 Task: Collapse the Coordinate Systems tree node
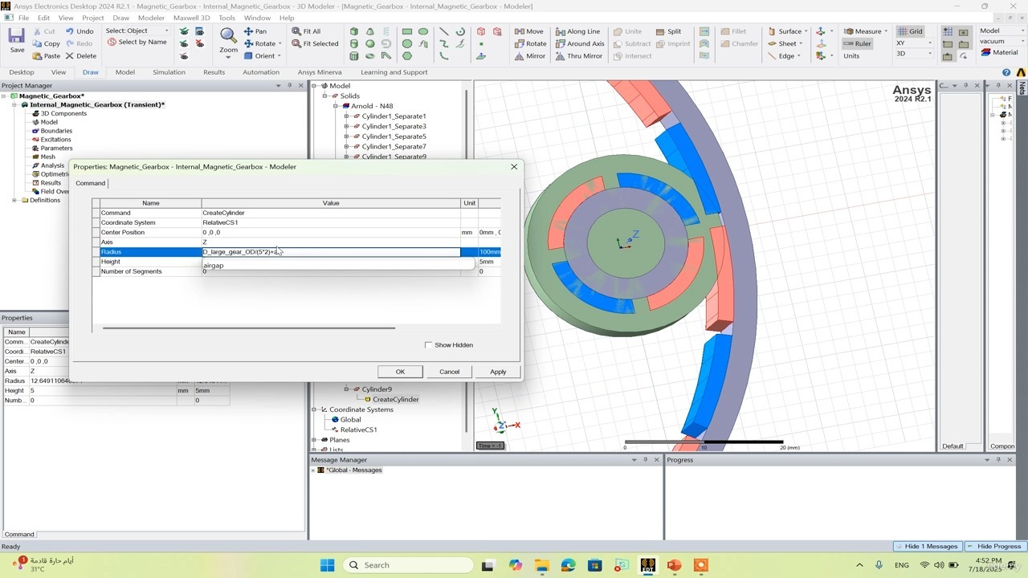314,409
